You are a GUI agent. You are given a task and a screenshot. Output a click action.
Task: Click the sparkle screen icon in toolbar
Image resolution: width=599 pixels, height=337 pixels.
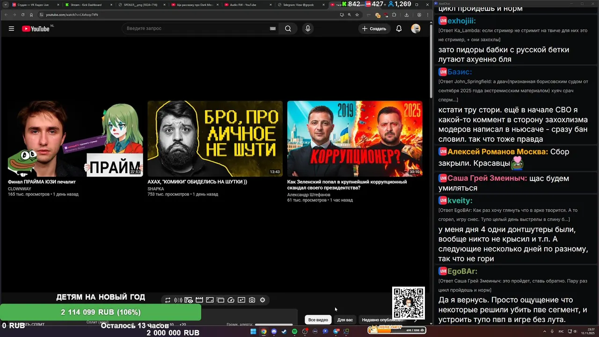coord(241,300)
